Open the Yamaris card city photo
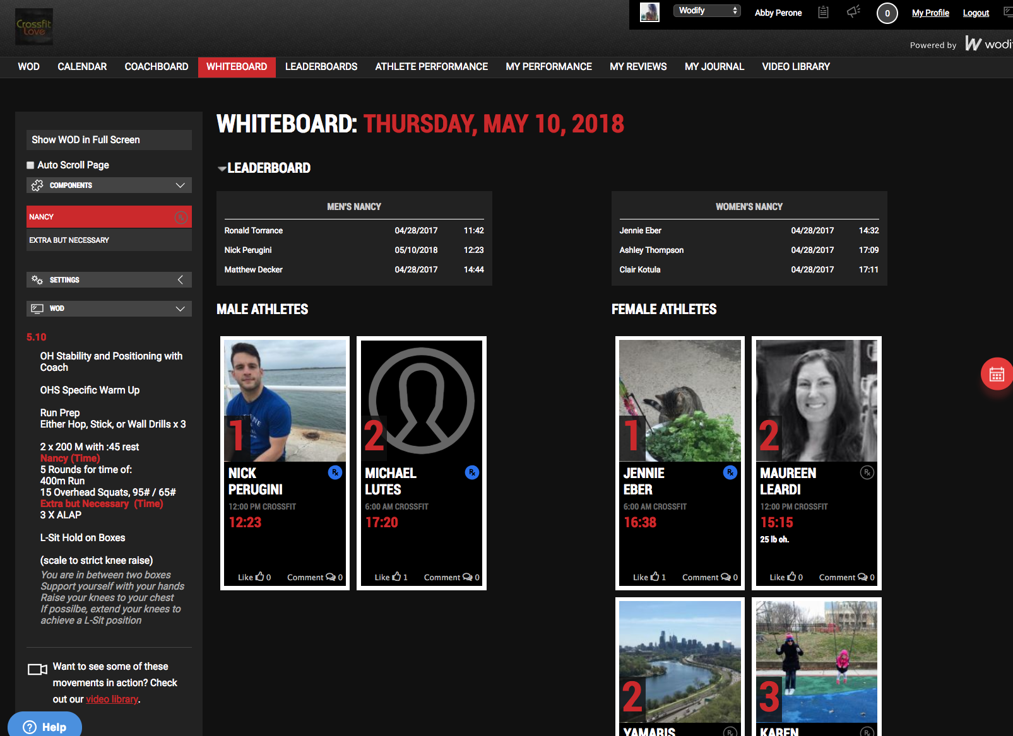 (680, 662)
